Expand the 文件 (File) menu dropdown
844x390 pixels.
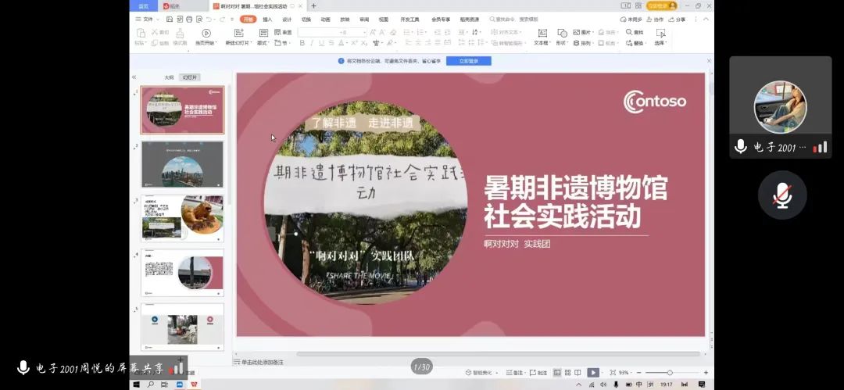point(149,19)
